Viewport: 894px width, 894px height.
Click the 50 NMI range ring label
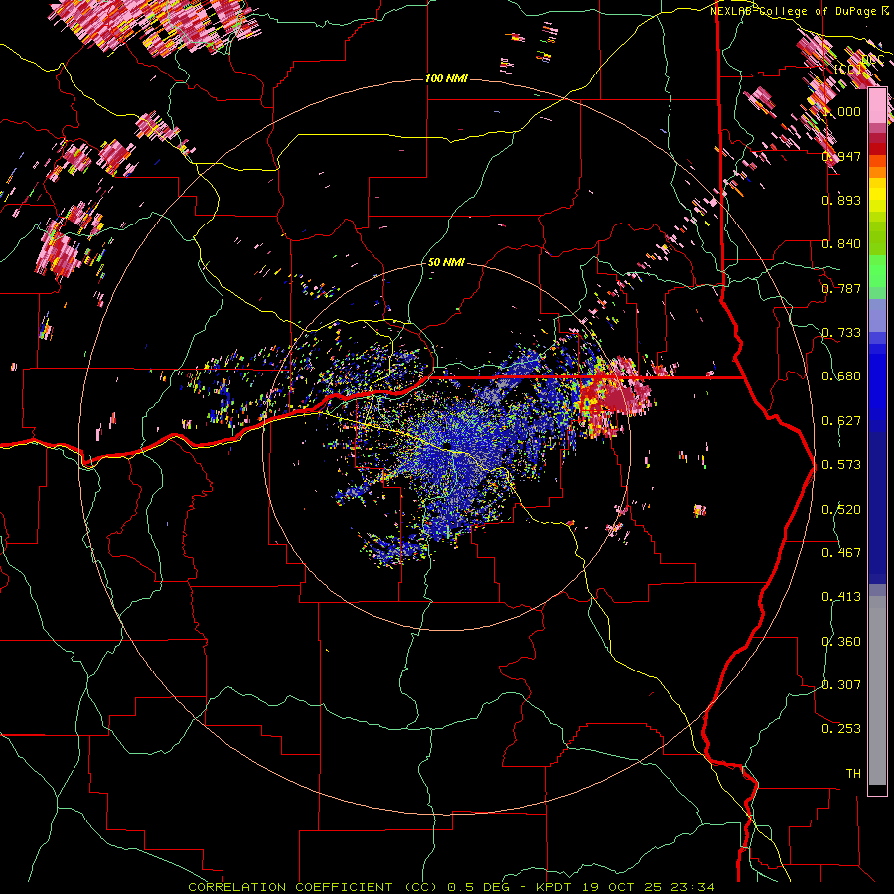[x=446, y=263]
